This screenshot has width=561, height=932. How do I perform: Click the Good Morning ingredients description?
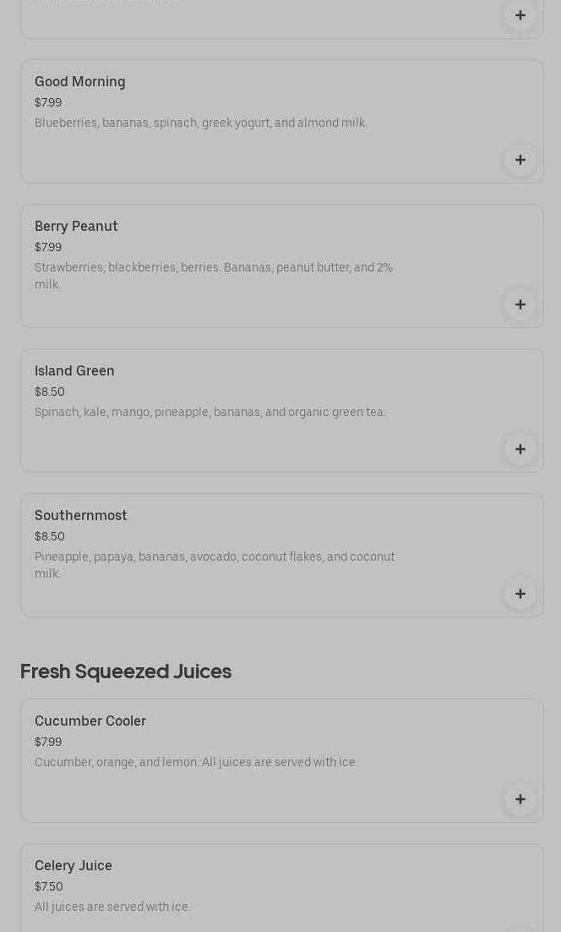coord(201,123)
